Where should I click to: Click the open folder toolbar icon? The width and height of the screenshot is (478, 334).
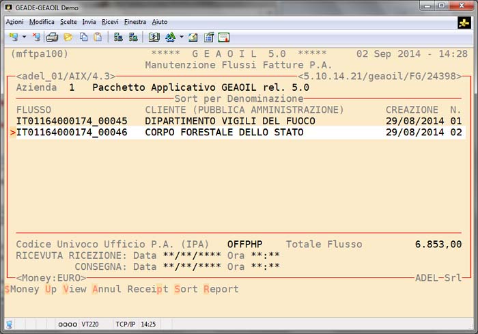[x=68, y=37]
